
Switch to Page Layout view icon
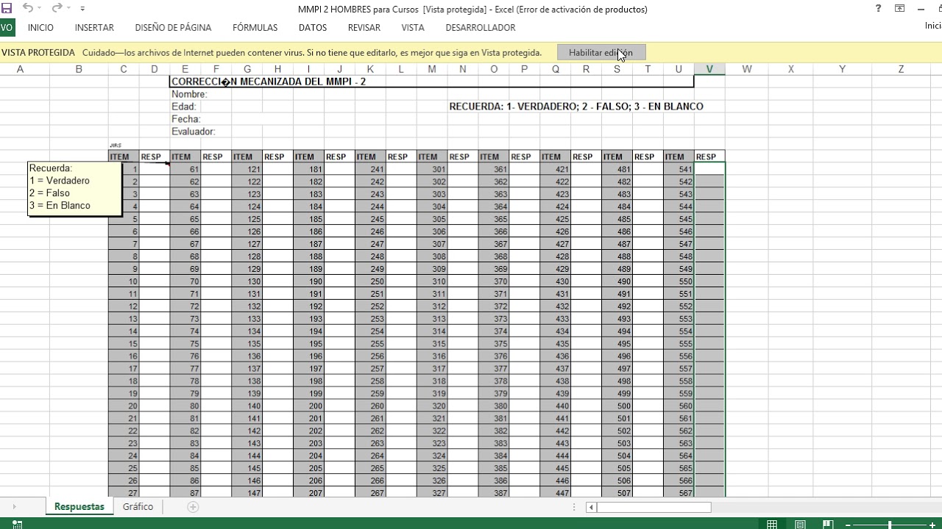(x=800, y=524)
